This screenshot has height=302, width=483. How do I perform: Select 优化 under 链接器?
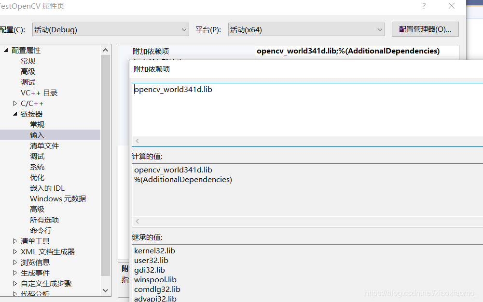[x=37, y=177]
